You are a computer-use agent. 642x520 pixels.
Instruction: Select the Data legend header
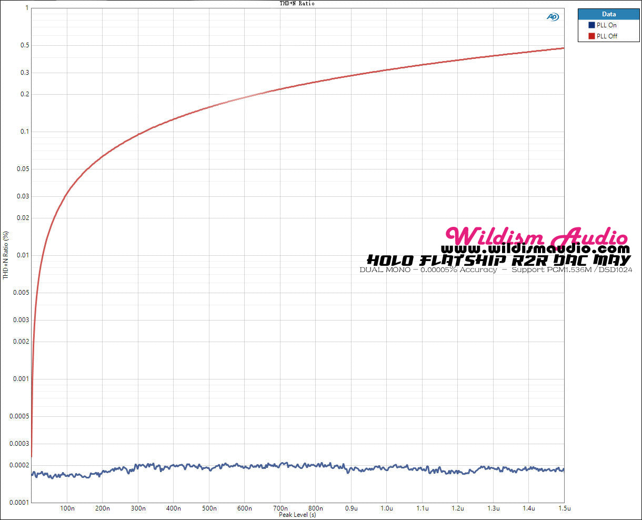tap(608, 14)
